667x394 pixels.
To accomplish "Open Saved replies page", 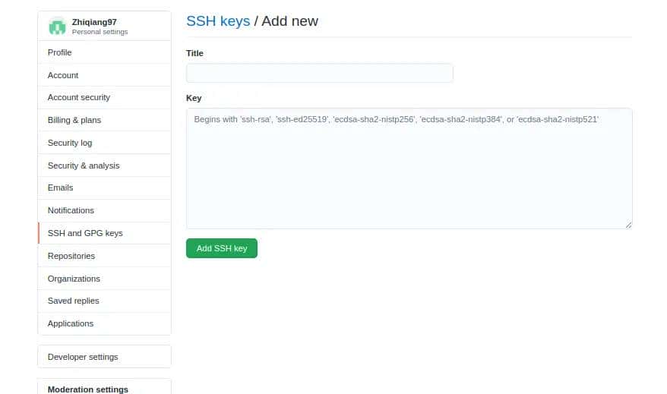I will click(73, 301).
